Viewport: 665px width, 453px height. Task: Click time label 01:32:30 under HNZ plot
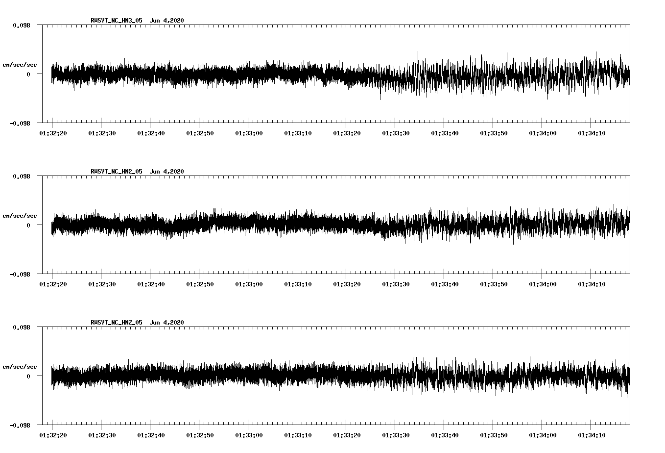[102, 435]
